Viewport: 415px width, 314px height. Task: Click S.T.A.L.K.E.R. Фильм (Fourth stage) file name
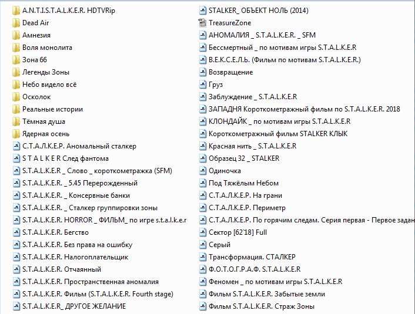point(98,294)
